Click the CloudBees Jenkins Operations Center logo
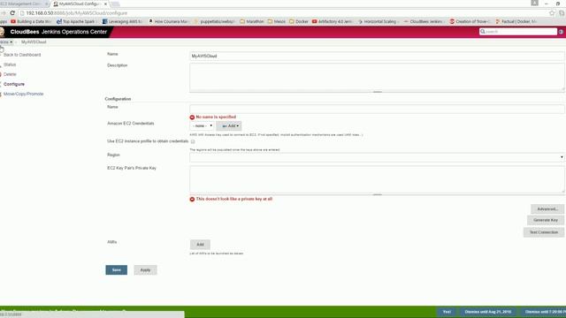 point(54,32)
